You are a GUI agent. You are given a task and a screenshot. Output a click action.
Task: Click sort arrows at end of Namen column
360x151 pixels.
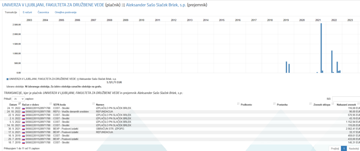[238, 104]
